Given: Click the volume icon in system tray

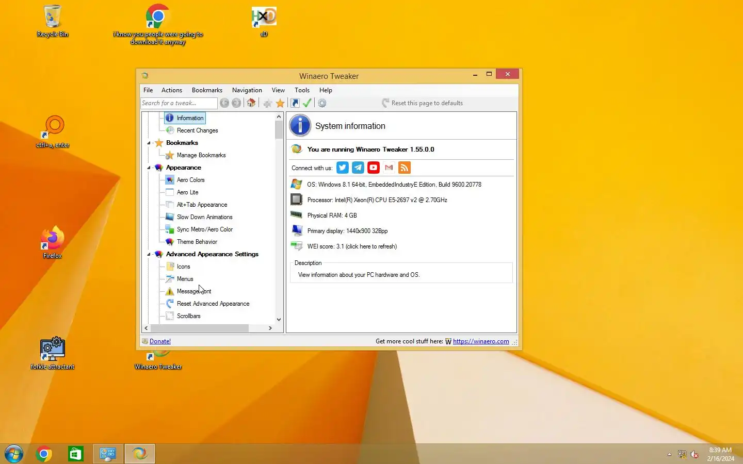Looking at the screenshot, I should tap(694, 454).
